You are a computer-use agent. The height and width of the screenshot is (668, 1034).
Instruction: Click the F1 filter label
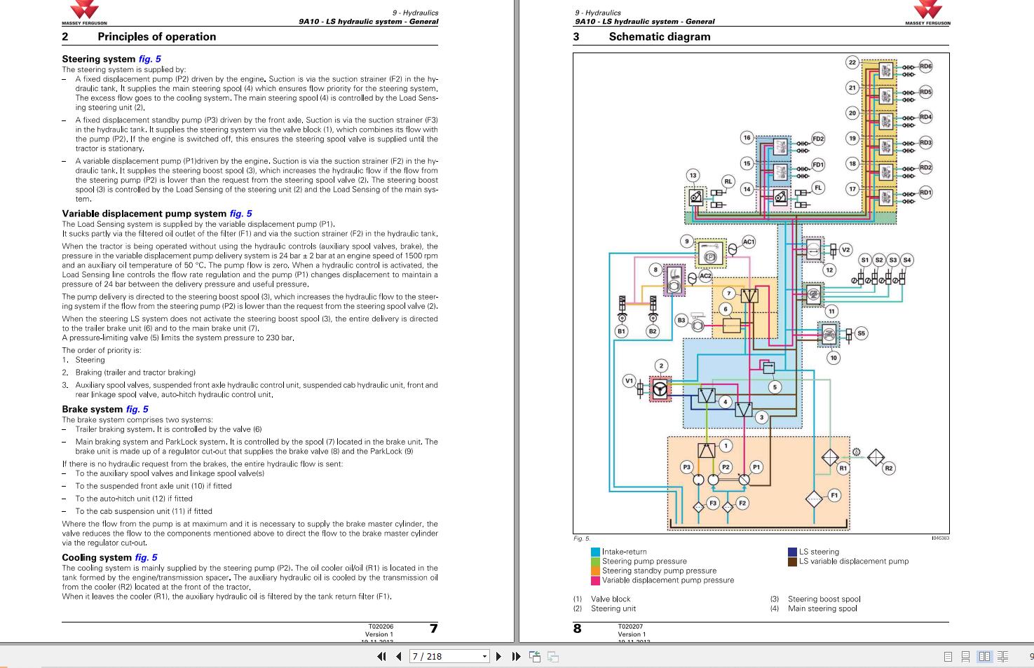tap(834, 495)
